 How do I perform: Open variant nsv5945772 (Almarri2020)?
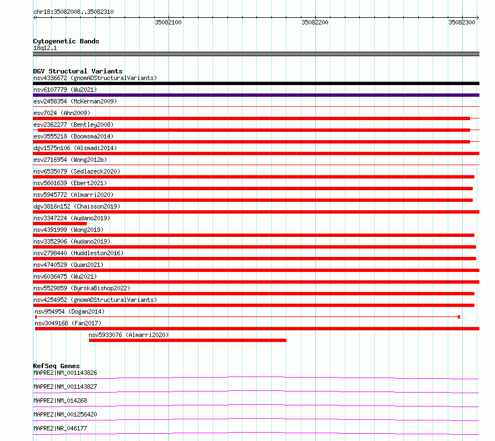point(73,195)
